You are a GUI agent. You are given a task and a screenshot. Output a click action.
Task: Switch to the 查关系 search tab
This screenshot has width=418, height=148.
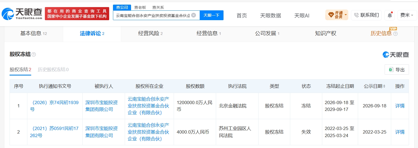tap(158, 8)
